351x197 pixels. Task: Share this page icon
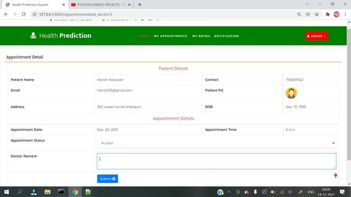pos(308,14)
